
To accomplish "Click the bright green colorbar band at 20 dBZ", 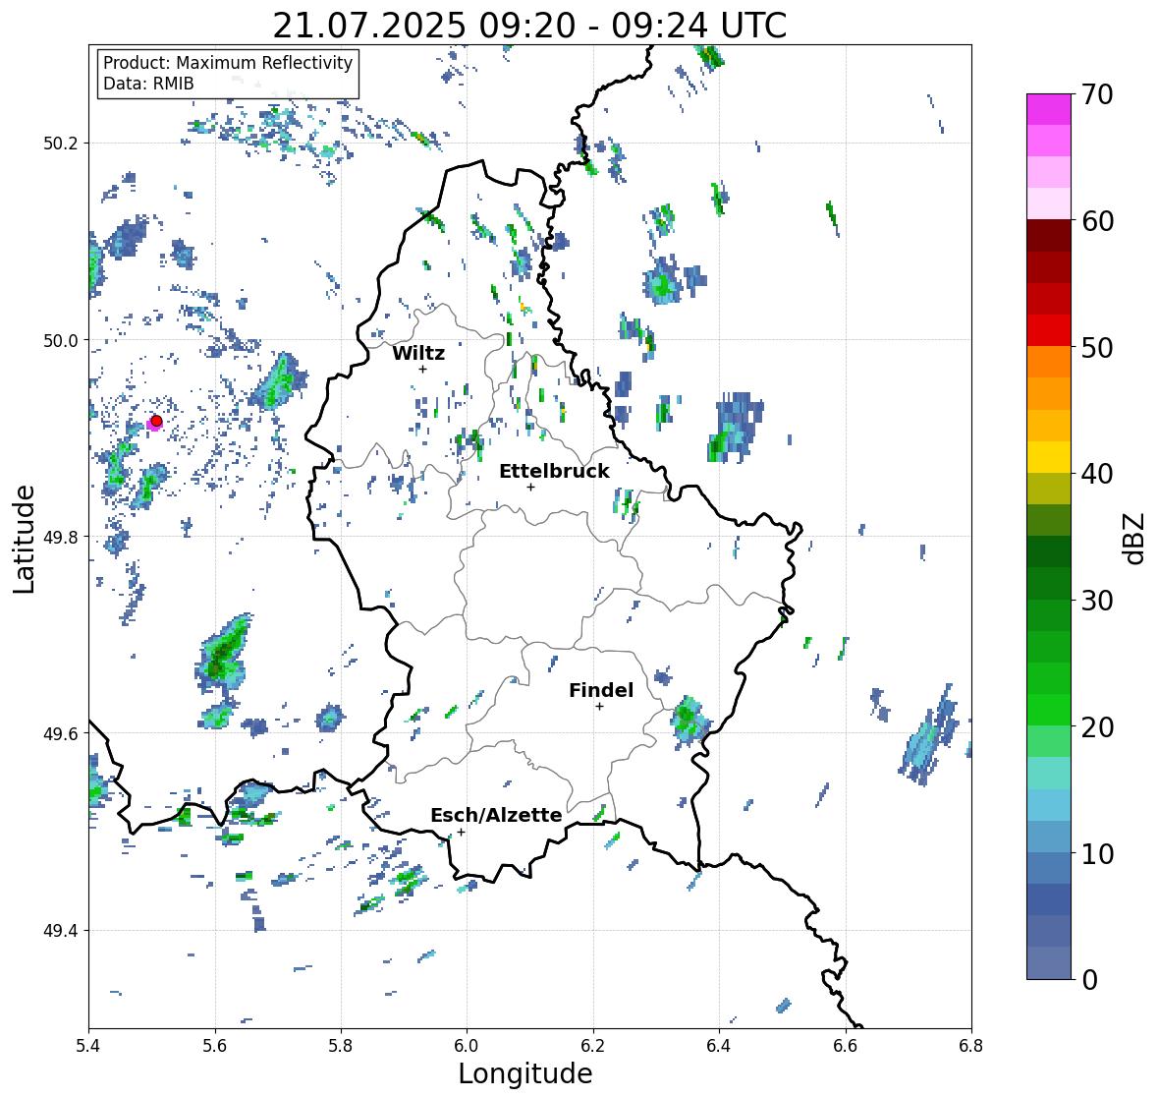I will tap(1049, 710).
